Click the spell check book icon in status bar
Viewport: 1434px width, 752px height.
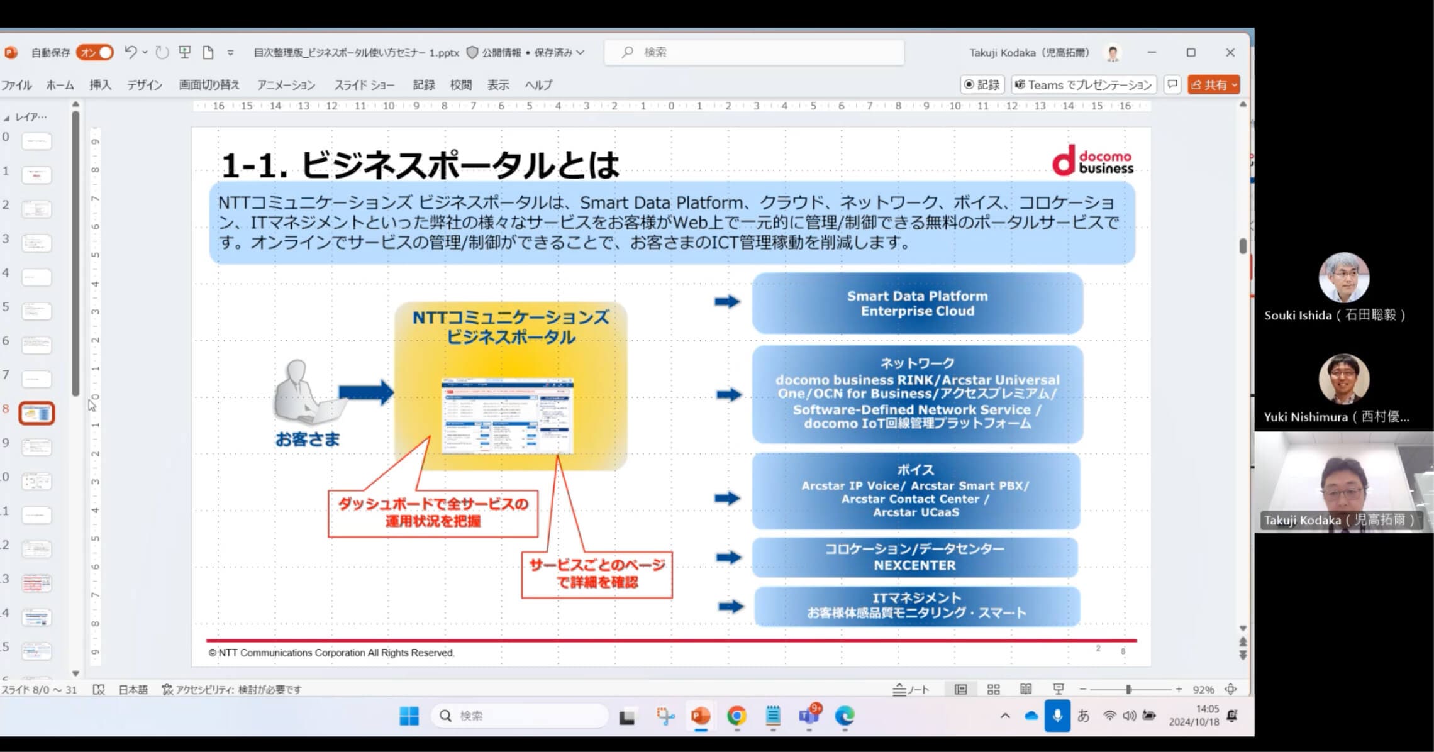click(x=99, y=690)
